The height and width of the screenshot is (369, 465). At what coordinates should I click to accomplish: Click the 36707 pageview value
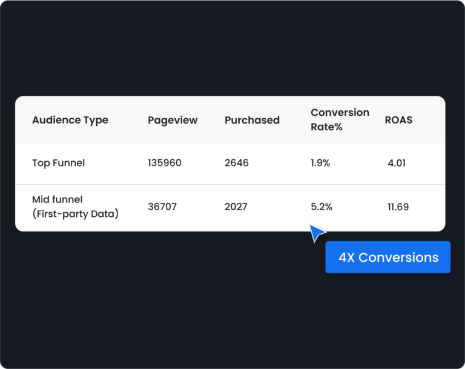click(x=162, y=207)
